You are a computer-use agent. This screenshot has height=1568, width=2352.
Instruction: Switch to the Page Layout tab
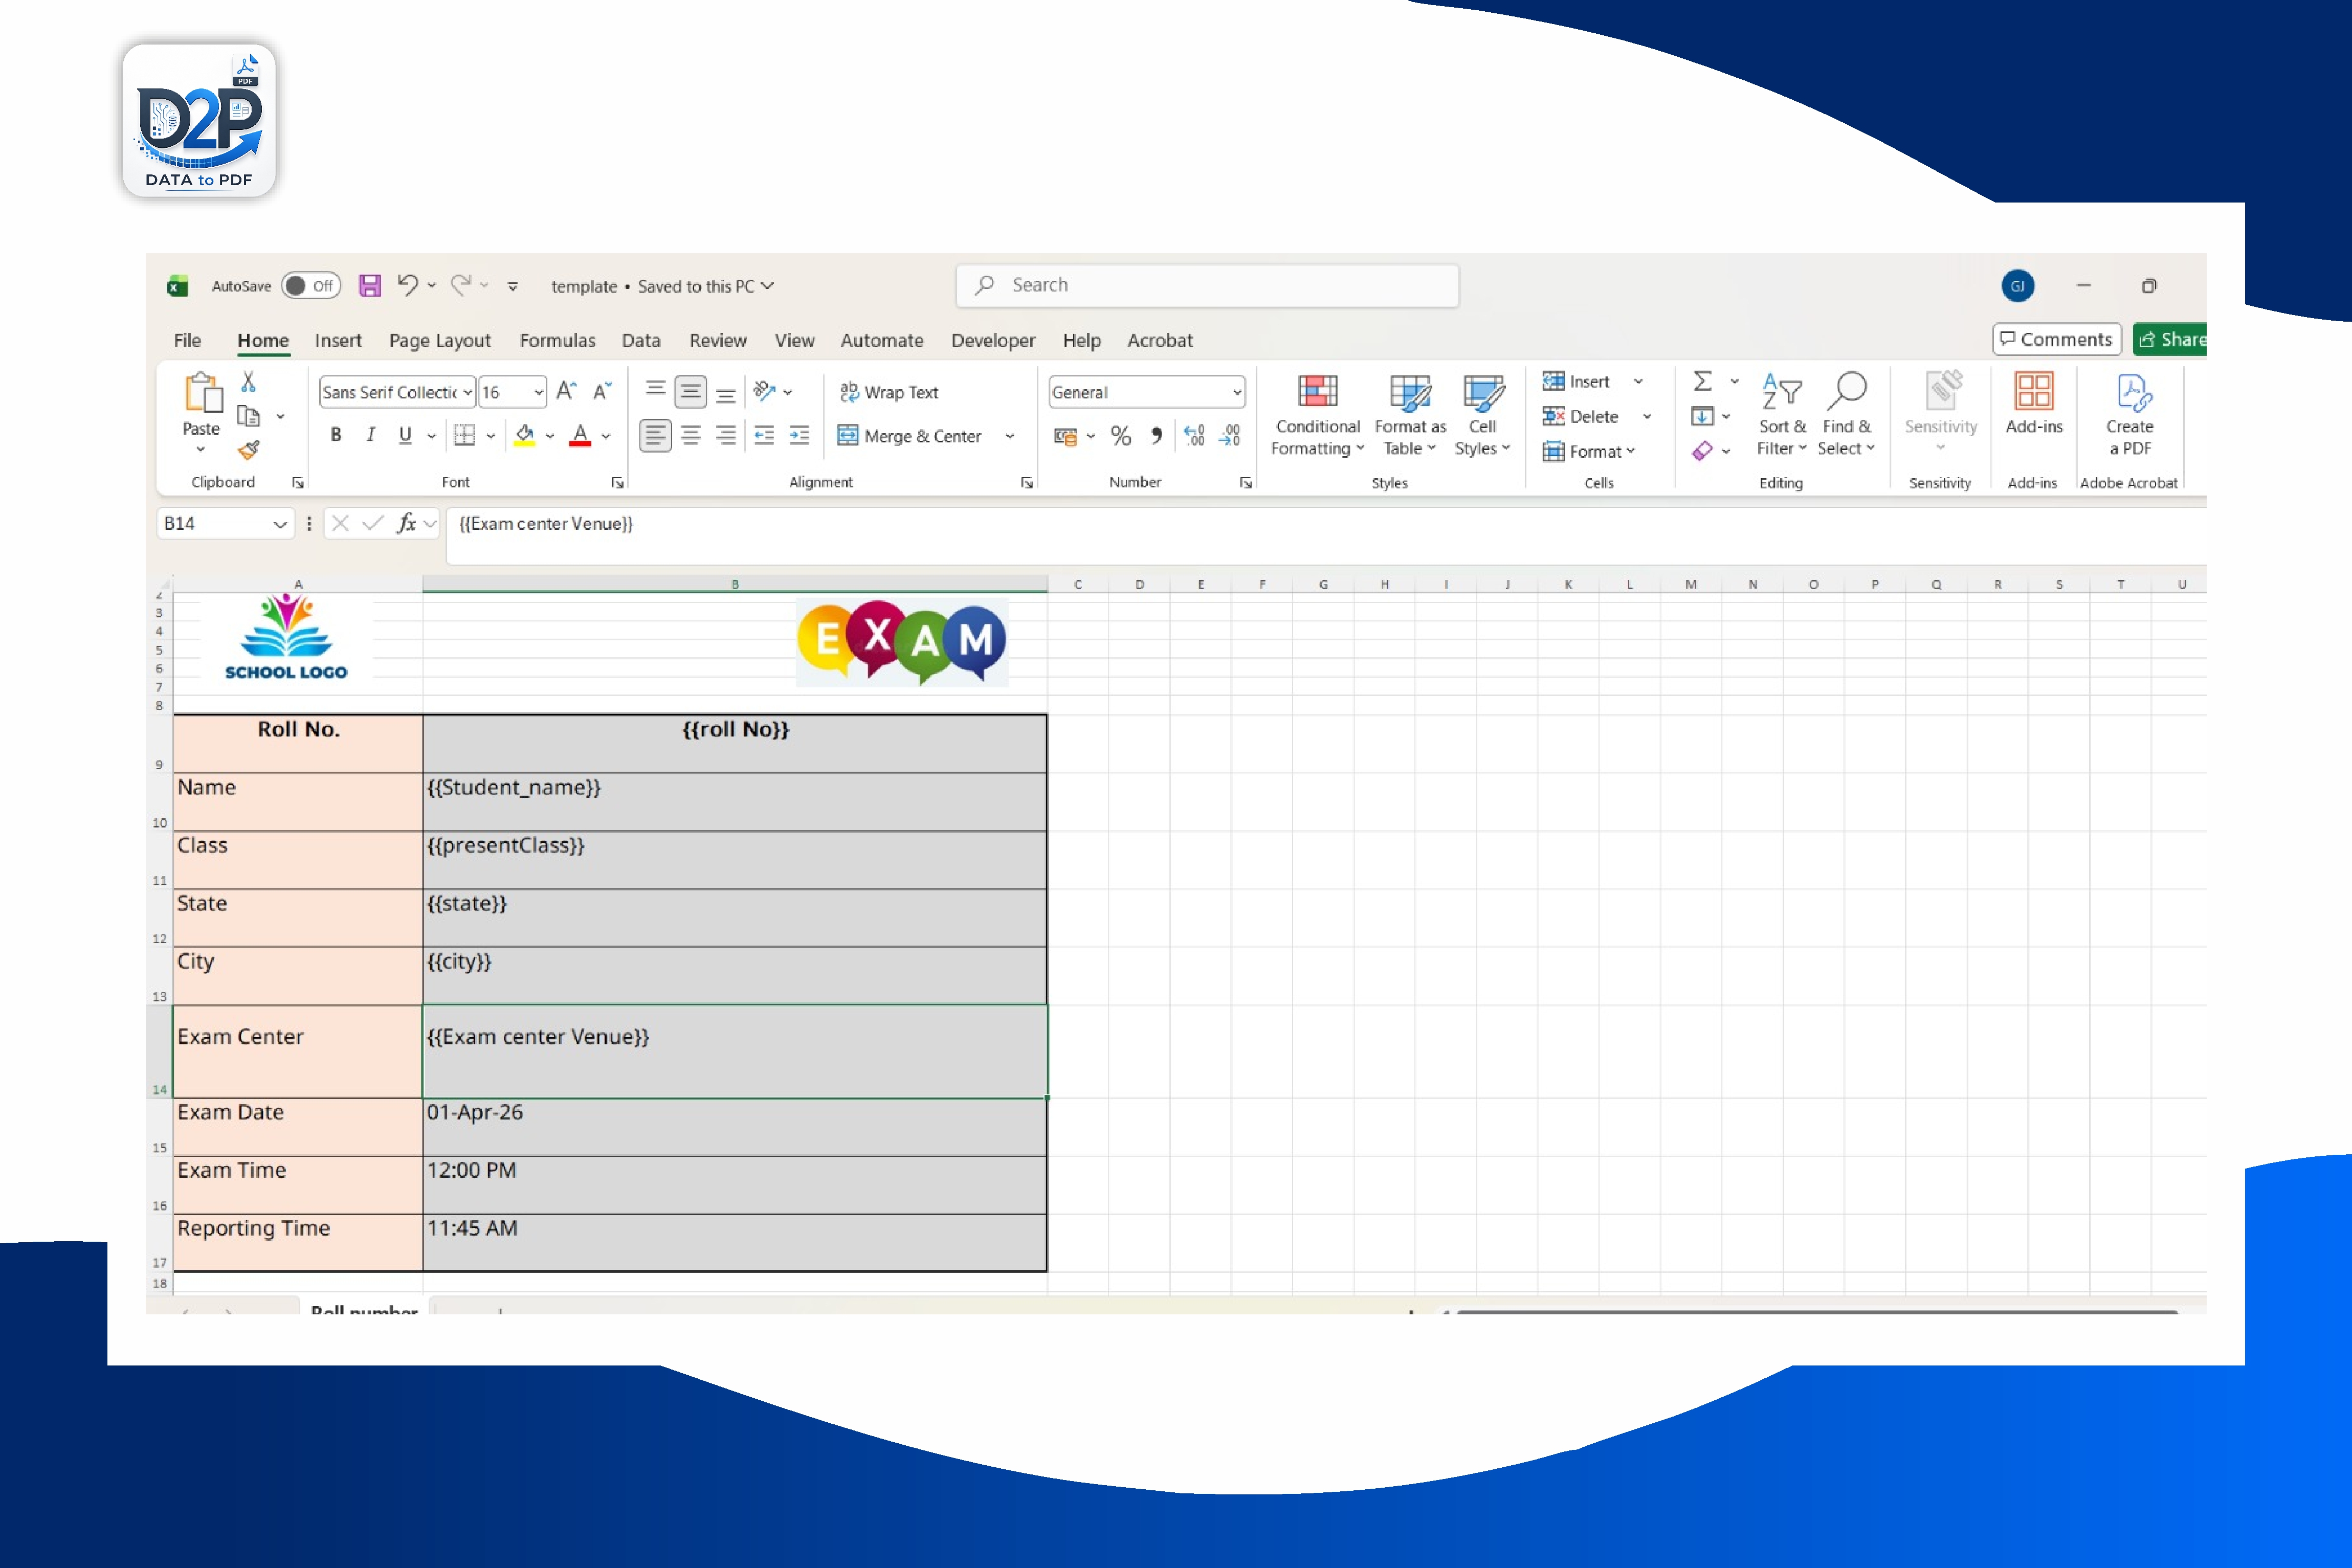click(x=440, y=340)
